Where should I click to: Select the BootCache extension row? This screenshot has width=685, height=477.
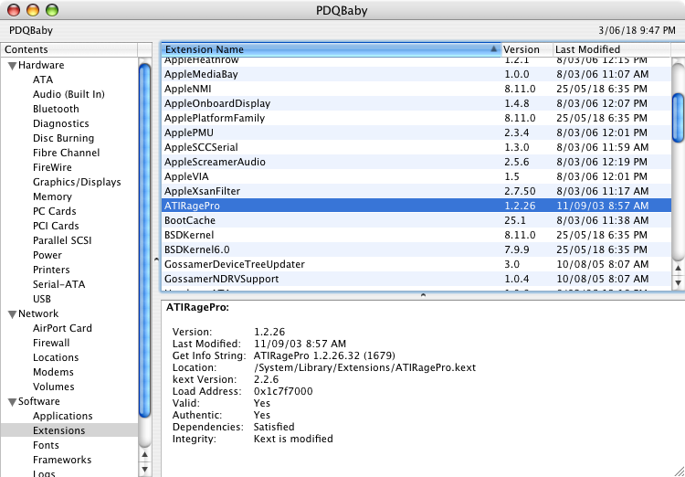click(416, 220)
